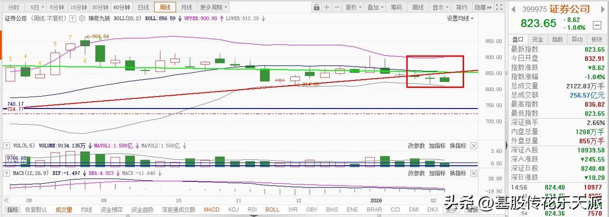Open 资金 tab in right panel
Image resolution: width=609 pixels, height=217 pixels.
538,39
